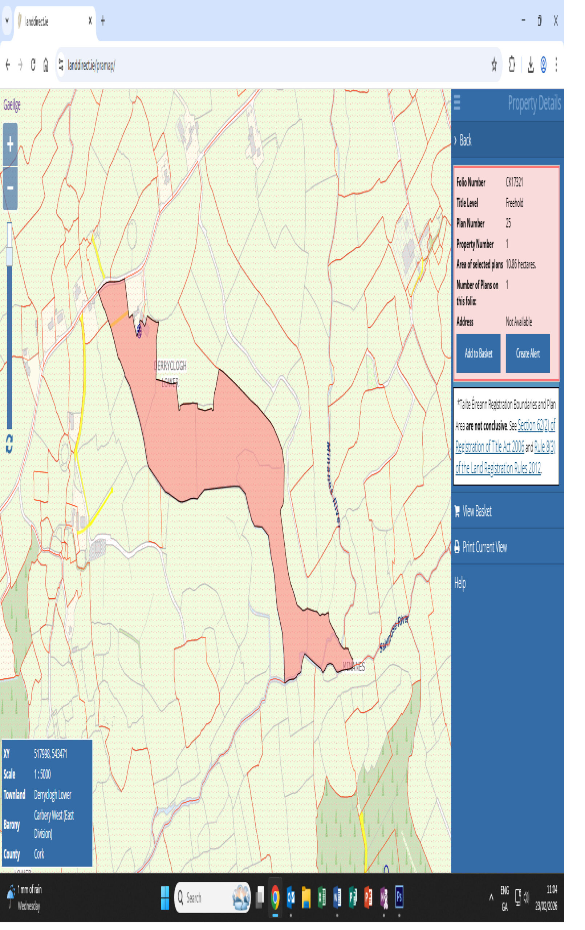The height and width of the screenshot is (930, 585).
Task: Open the Property Details hamburger menu
Action: coord(457,103)
